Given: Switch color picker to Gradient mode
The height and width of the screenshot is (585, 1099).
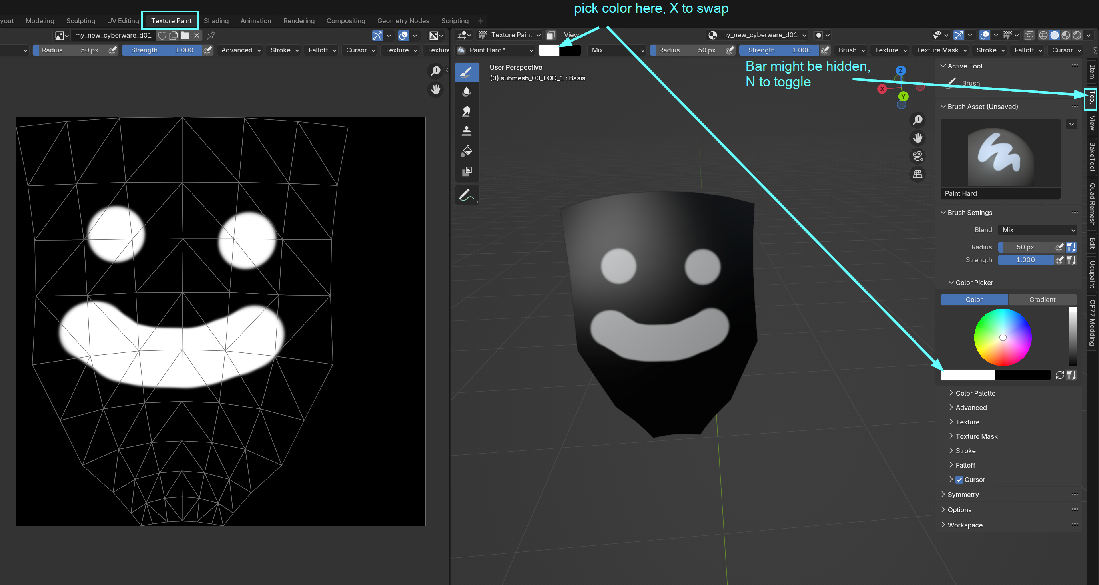Looking at the screenshot, I should (1042, 300).
